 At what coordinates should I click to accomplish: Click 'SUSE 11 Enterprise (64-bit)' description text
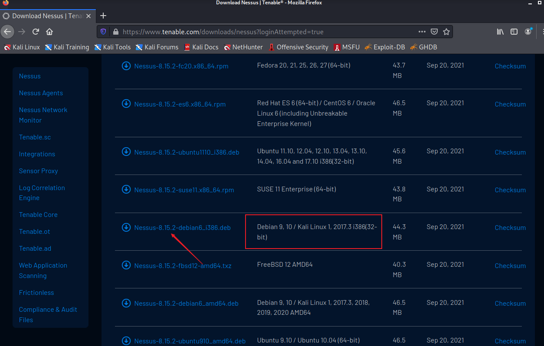297,189
